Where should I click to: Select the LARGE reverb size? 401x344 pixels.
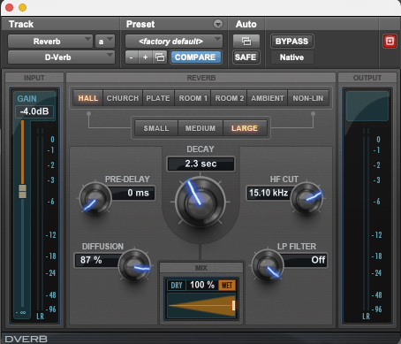245,128
